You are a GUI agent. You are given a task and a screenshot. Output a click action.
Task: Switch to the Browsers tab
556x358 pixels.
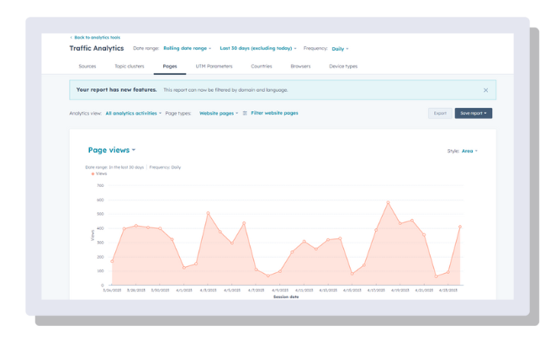tap(300, 66)
